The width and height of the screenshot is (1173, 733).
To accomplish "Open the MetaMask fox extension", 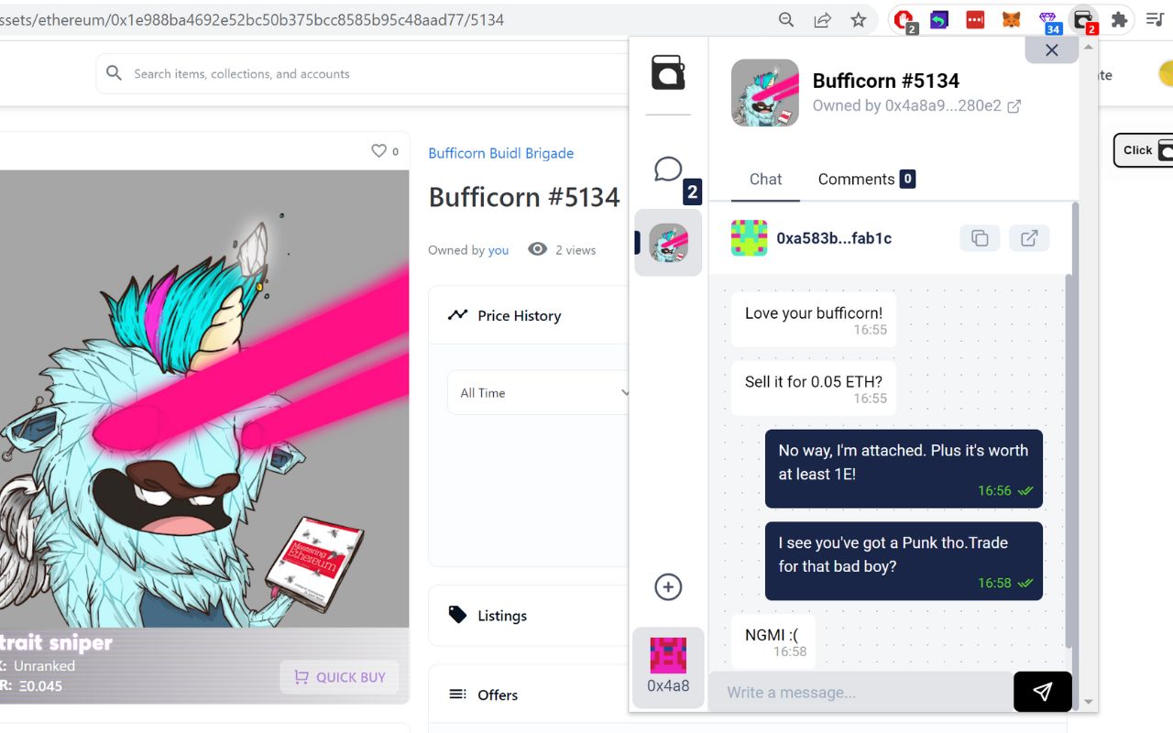I will point(1011,19).
